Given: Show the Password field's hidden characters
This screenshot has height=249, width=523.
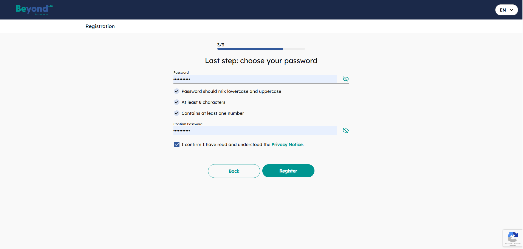Looking at the screenshot, I should [345, 79].
